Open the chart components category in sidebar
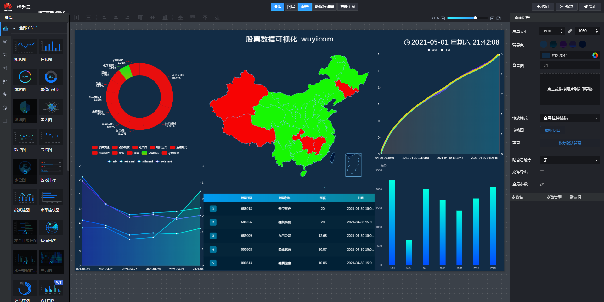 pos(5,28)
